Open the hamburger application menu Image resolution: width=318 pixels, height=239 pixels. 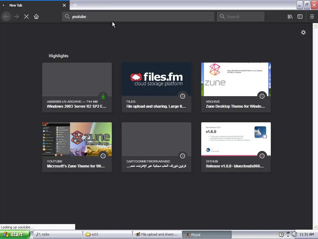click(x=312, y=17)
